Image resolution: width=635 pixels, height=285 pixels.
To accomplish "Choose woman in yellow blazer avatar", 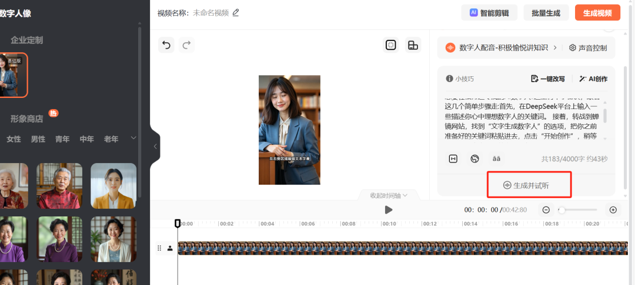I will (x=113, y=186).
